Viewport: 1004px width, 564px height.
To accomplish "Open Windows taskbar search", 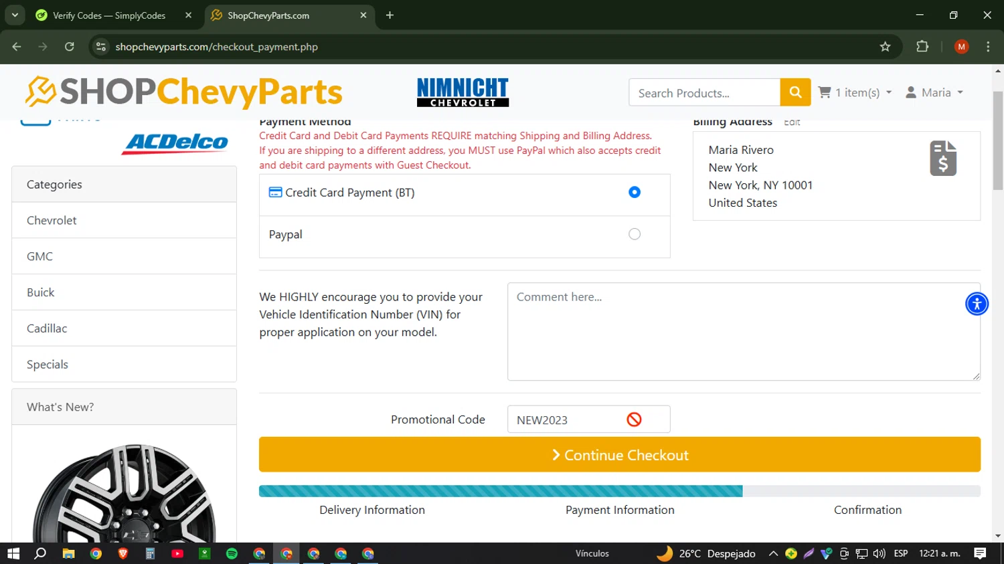I will point(40,553).
